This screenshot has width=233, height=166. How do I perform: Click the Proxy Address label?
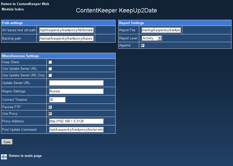point(13,121)
